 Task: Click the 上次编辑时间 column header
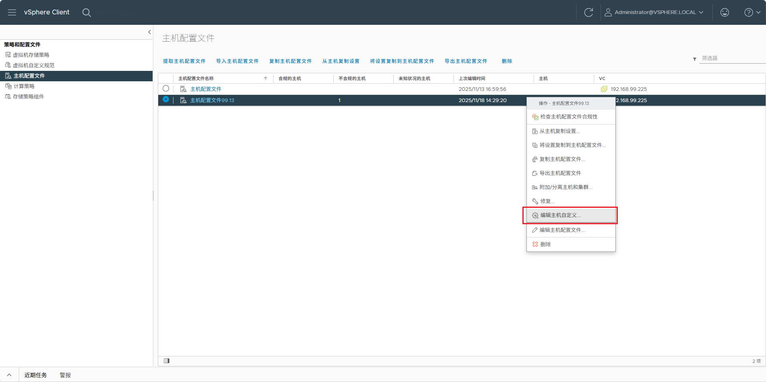coord(472,78)
